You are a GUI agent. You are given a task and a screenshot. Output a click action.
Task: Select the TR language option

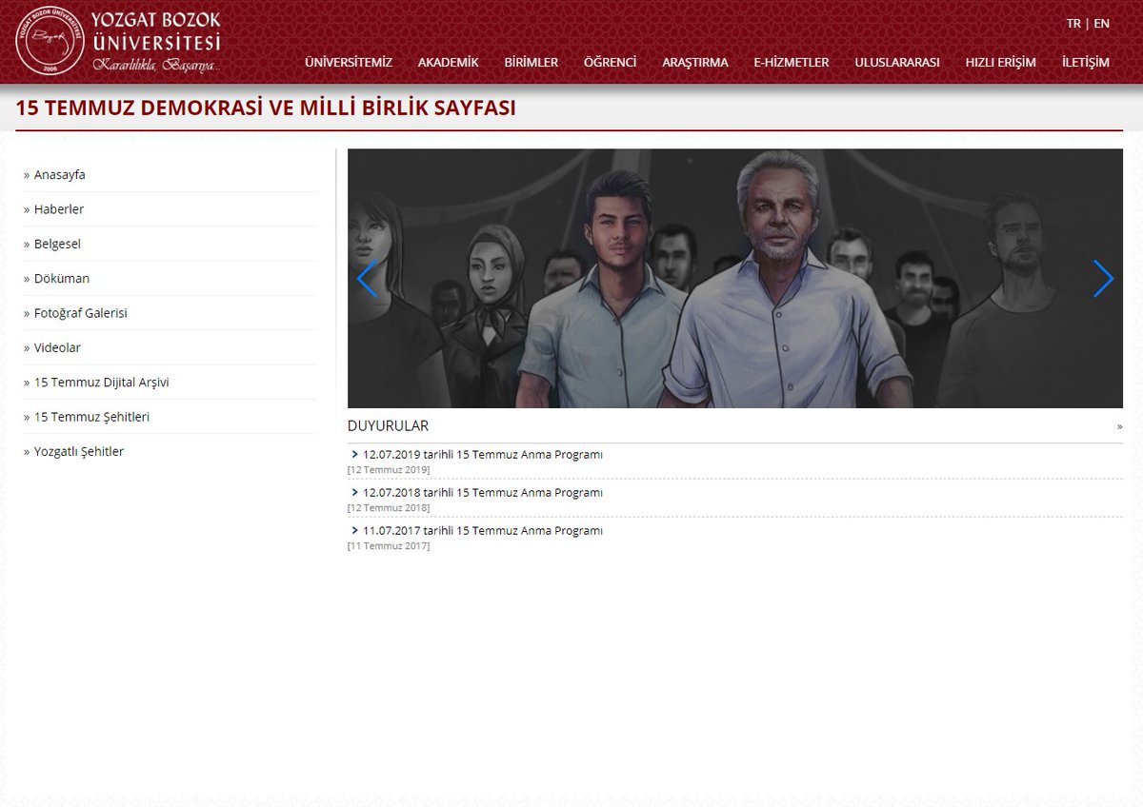1073,23
